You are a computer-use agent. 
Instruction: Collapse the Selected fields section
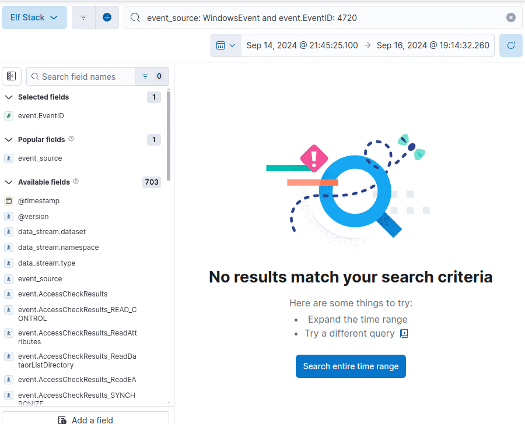click(x=9, y=97)
